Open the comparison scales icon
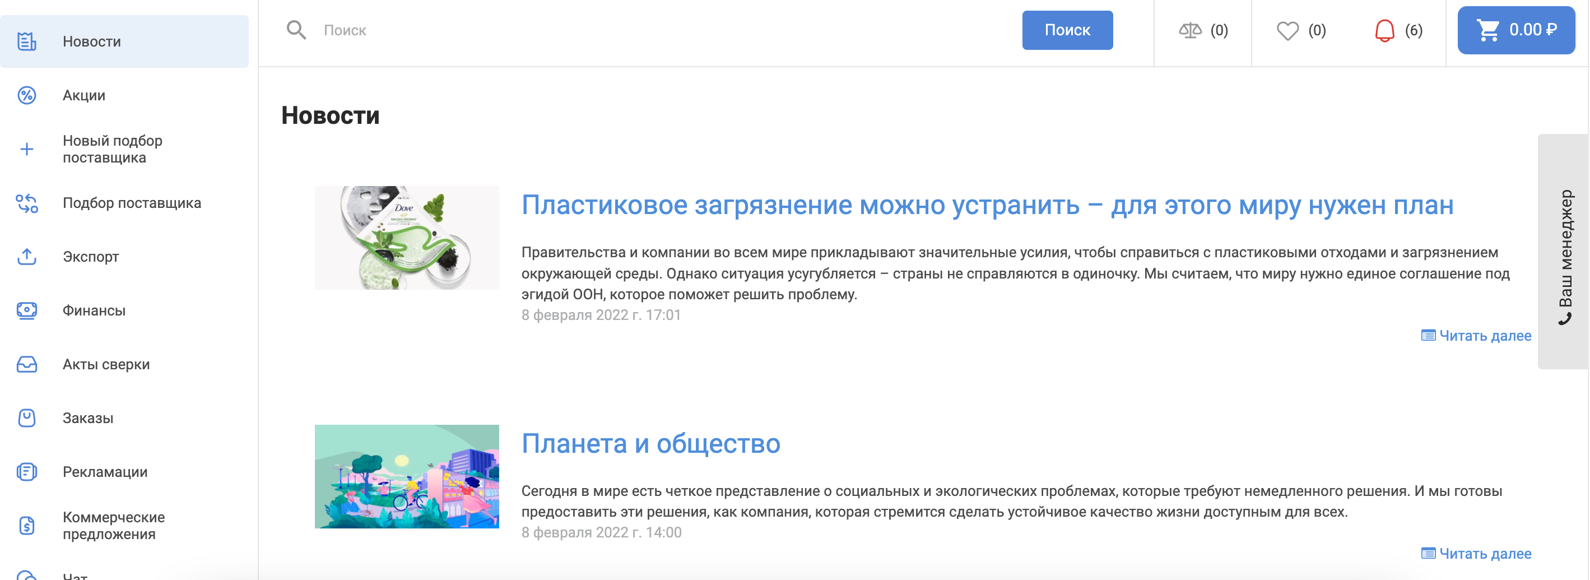Image resolution: width=1590 pixels, height=580 pixels. 1189,30
